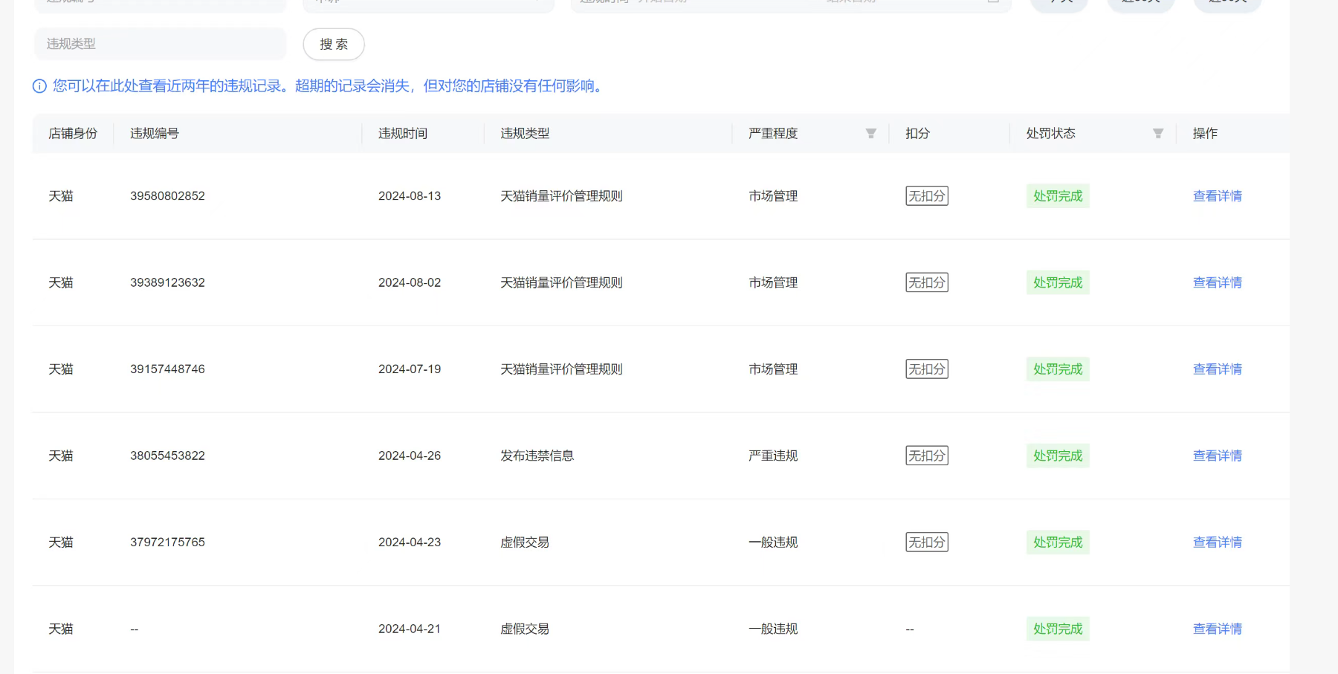
Task: Click the 处罚完成 badge for violation 39389123632
Action: coord(1057,282)
